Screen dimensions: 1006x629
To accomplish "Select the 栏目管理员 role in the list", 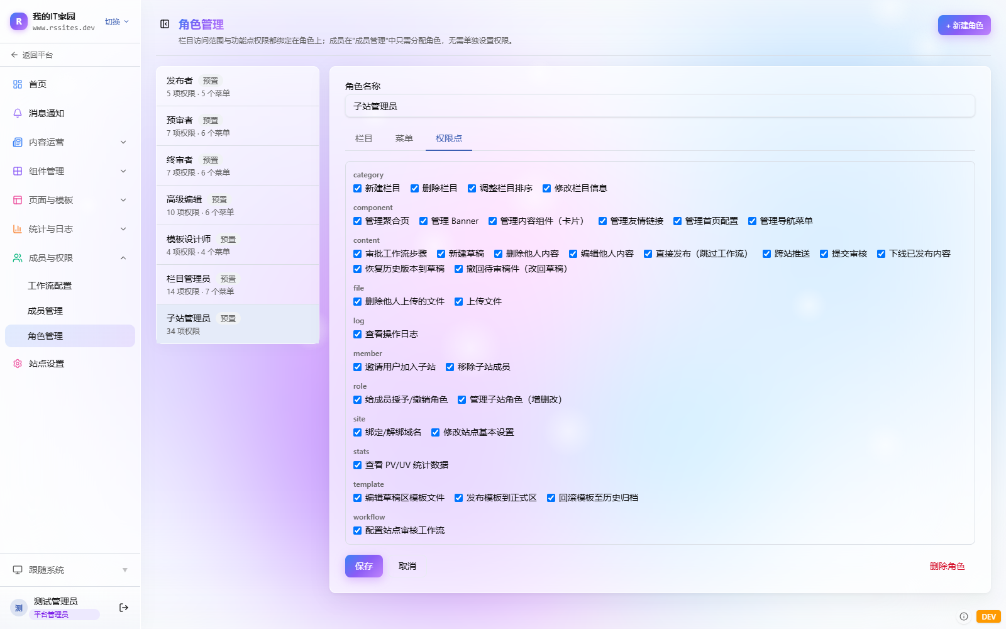I will point(238,284).
